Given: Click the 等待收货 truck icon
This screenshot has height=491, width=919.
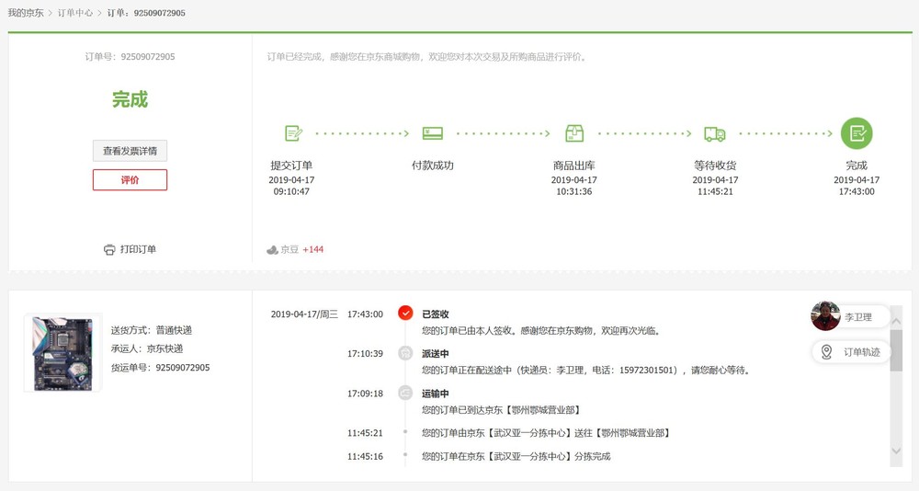Looking at the screenshot, I should coord(715,133).
